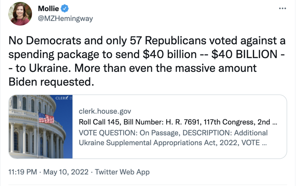Click the May 10, 2022 date
Image resolution: width=296 pixels, height=186 pixels.
(66, 172)
